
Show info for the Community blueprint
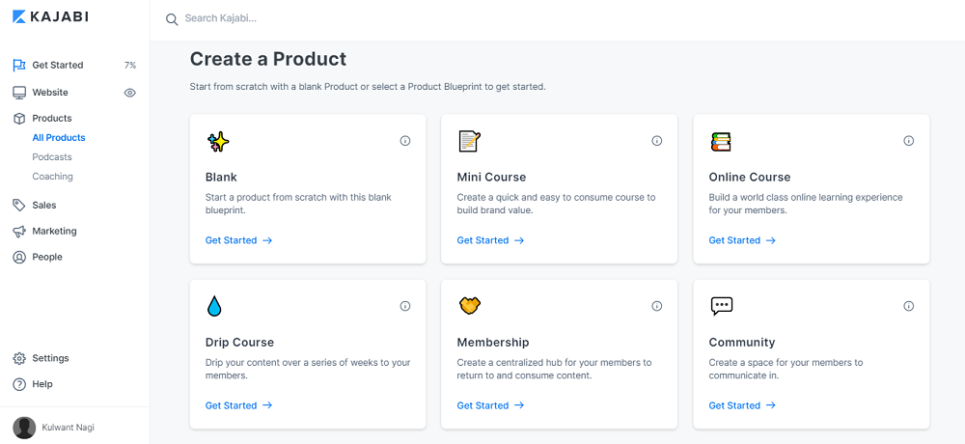click(x=909, y=306)
